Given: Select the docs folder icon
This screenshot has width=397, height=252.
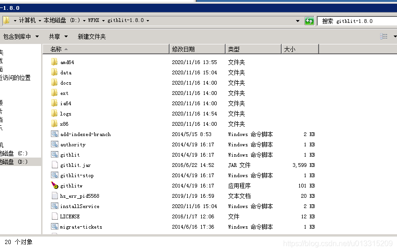Looking at the screenshot, I should [54, 82].
